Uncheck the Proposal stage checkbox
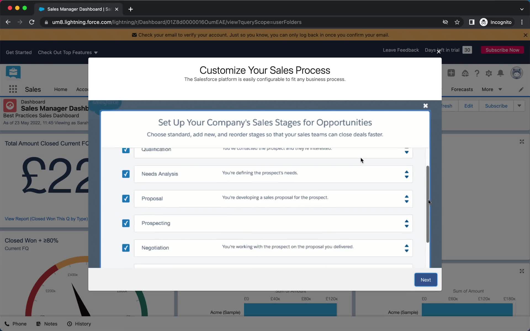 click(x=126, y=199)
